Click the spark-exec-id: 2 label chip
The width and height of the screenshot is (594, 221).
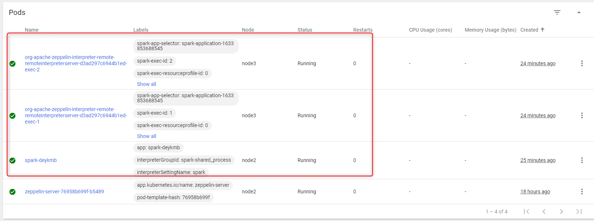(x=155, y=61)
